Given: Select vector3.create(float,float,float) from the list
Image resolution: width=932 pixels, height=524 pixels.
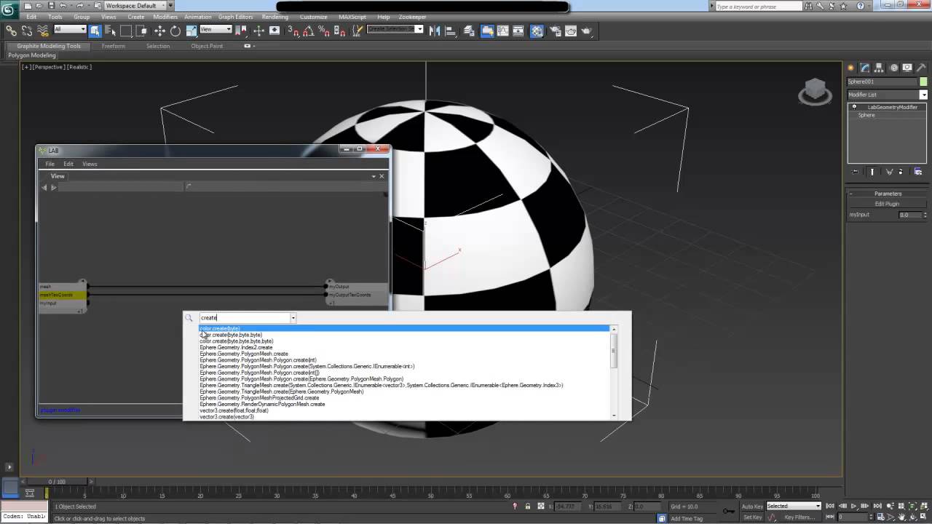Looking at the screenshot, I should [234, 410].
